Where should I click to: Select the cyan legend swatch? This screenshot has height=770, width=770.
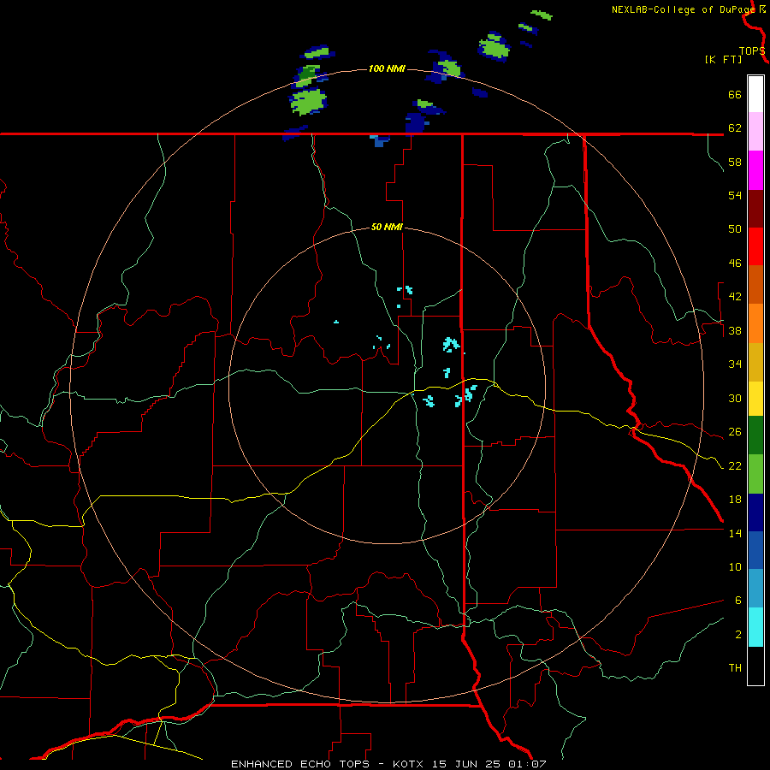(755, 627)
